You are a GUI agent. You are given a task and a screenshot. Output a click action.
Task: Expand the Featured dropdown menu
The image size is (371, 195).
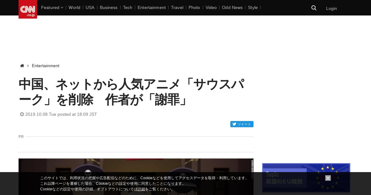click(x=52, y=7)
